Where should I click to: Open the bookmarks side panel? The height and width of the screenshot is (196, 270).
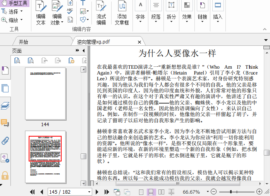5,70
